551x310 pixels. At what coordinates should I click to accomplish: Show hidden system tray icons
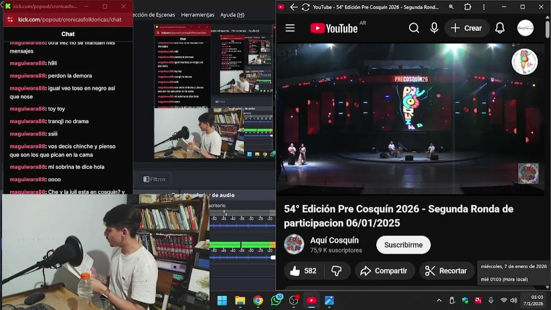pyautogui.click(x=439, y=301)
